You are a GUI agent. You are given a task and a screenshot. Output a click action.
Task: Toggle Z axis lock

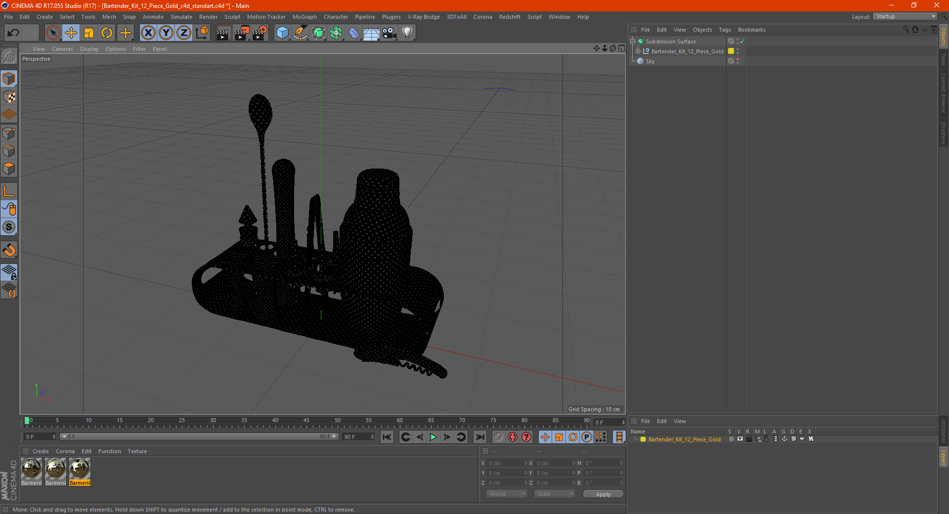pyautogui.click(x=184, y=33)
